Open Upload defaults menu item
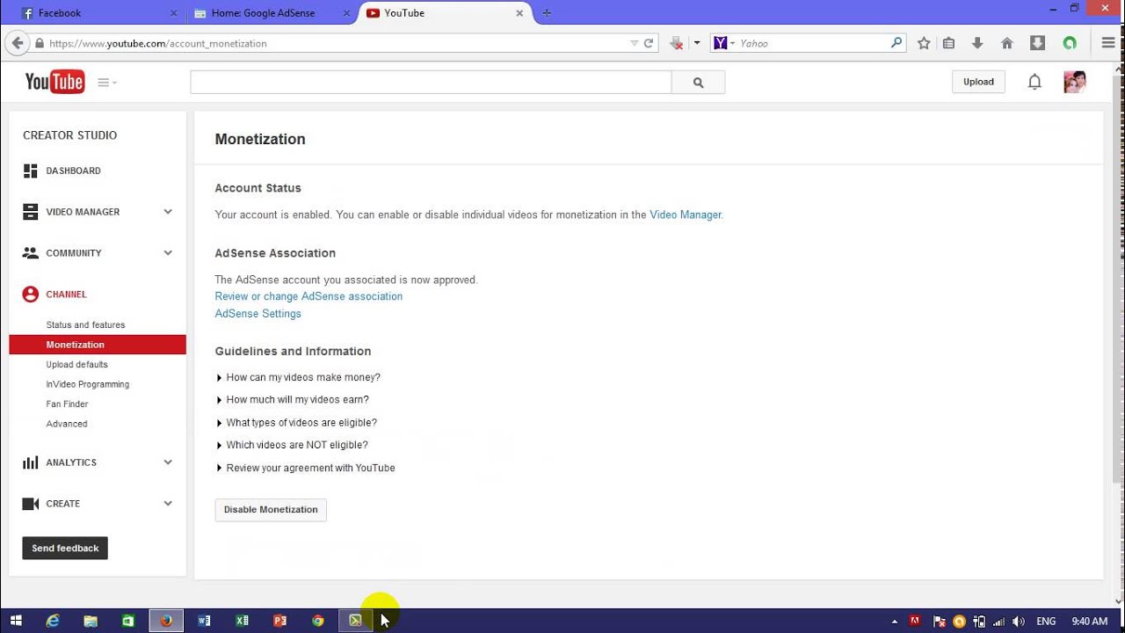Image resolution: width=1125 pixels, height=633 pixels. (76, 365)
